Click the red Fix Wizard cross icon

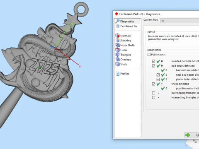point(116,14)
